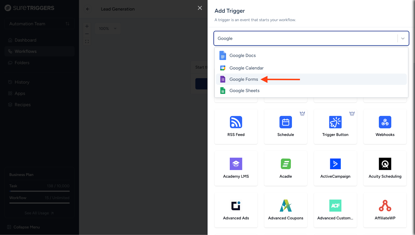The image size is (415, 235).
Task: Click the premium crown on Schedule card
Action: coord(302,113)
